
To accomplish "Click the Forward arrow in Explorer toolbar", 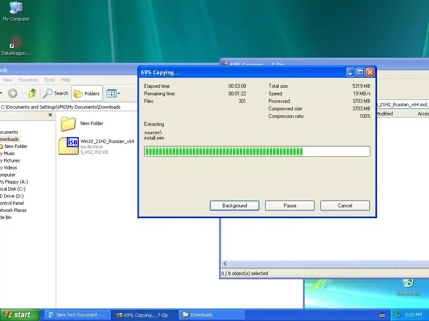I will pyautogui.click(x=13, y=93).
